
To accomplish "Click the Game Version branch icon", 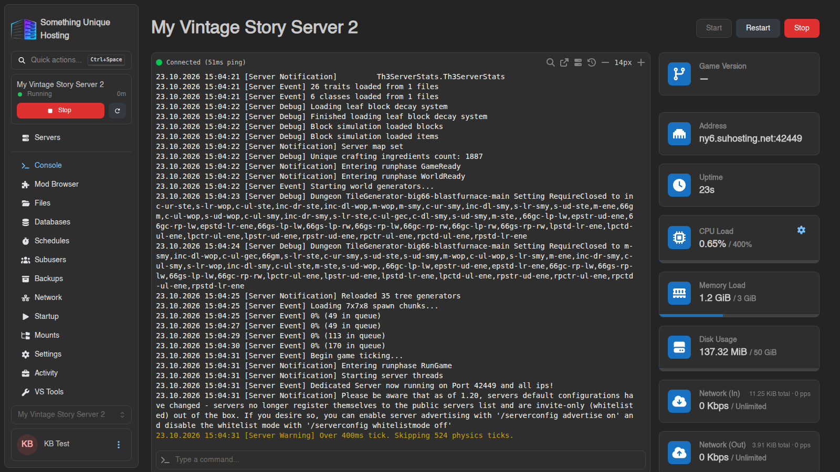I will [679, 73].
